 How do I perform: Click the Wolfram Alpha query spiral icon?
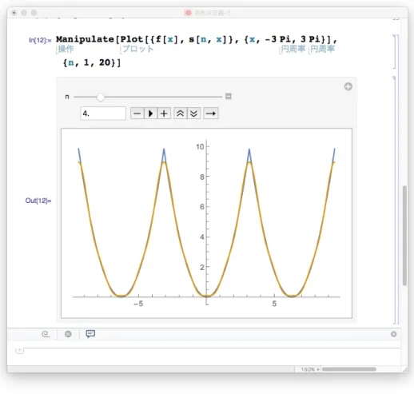pyautogui.click(x=46, y=334)
